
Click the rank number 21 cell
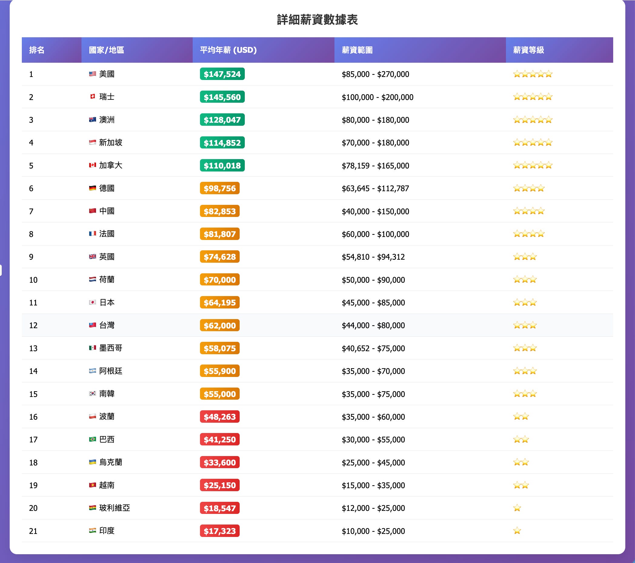(x=33, y=531)
